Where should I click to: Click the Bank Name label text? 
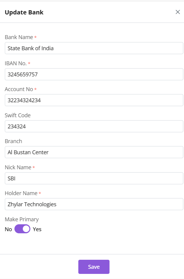pos(19,37)
